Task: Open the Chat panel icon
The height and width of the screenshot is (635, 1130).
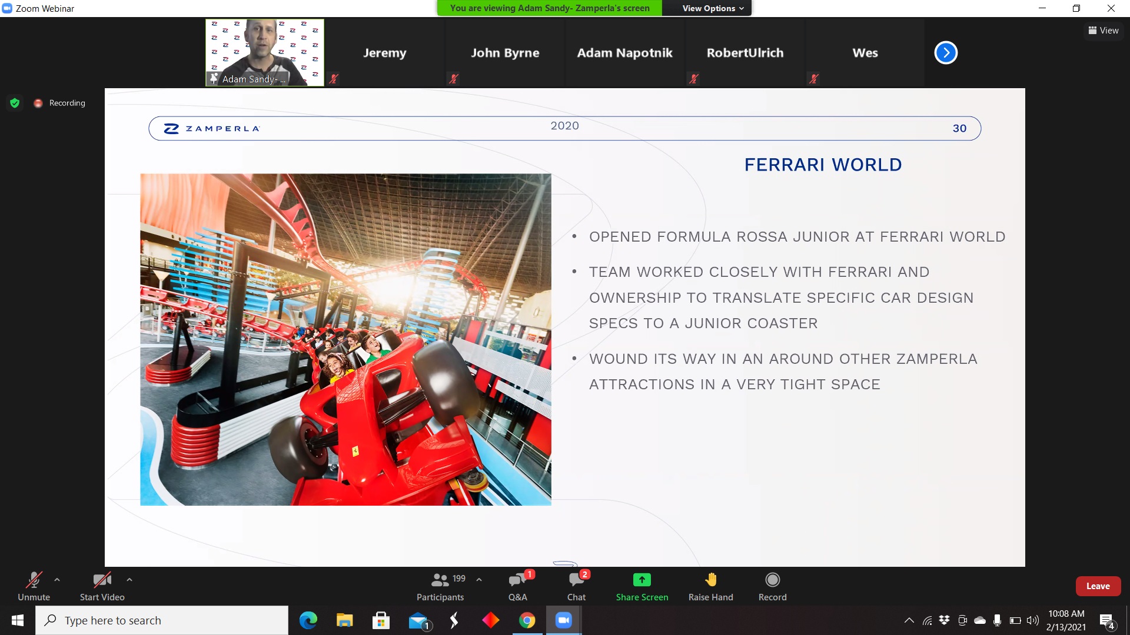Action: tap(576, 580)
